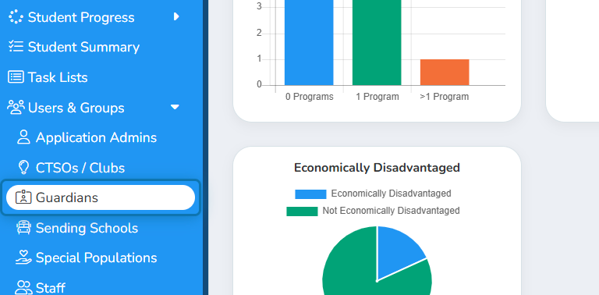Click the Special Populations heart-hand icon

(23, 258)
